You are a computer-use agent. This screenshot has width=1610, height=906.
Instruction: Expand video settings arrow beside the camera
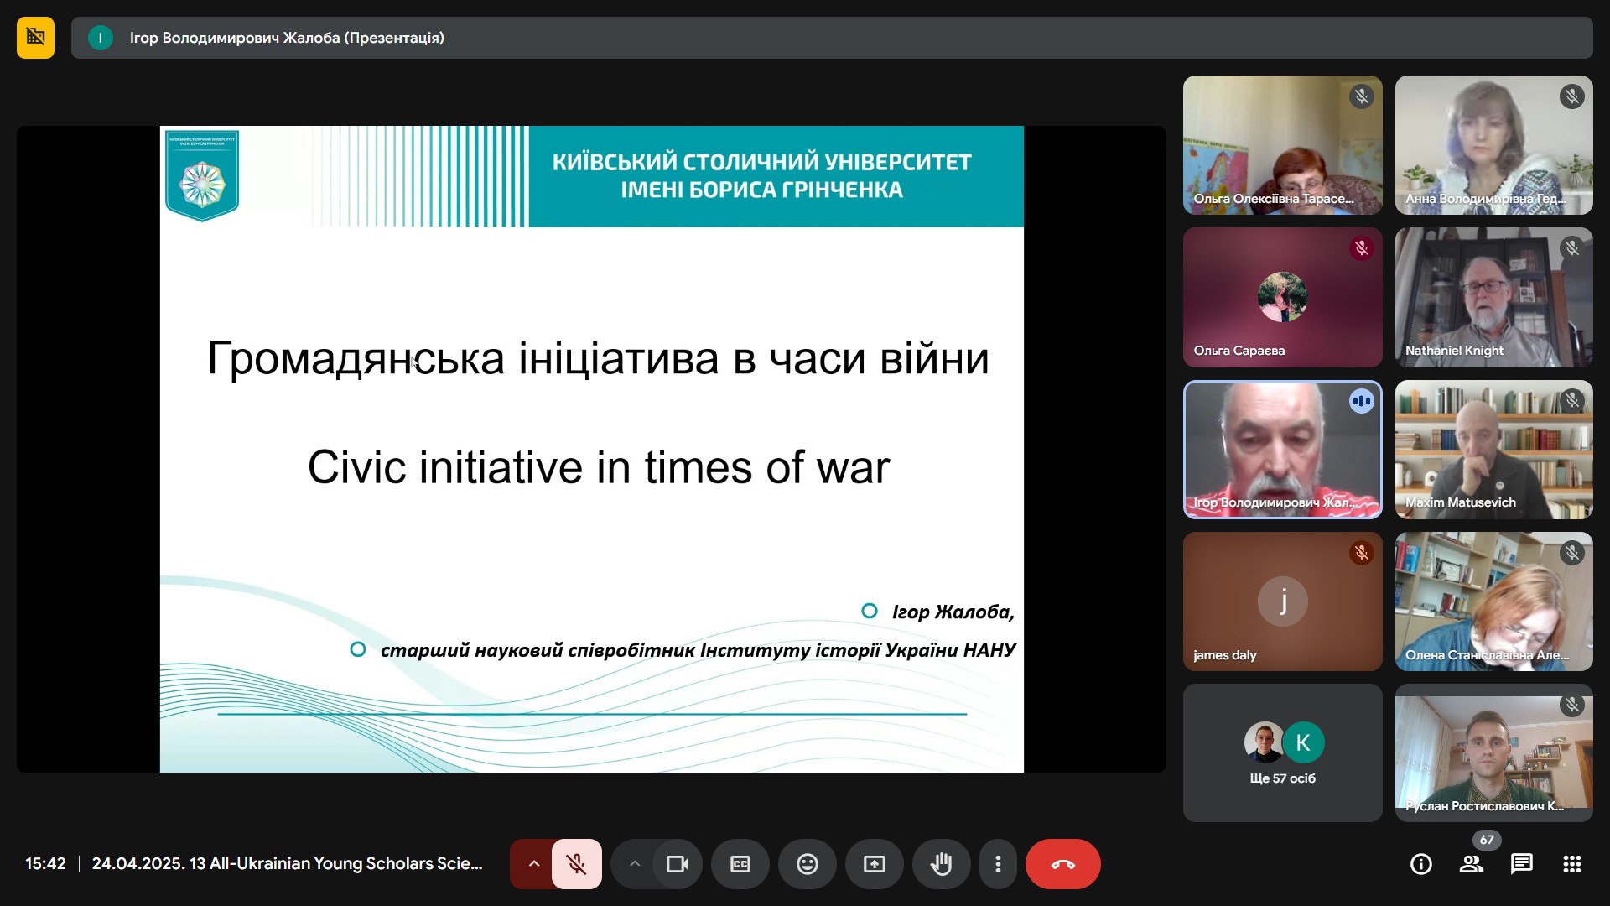click(x=635, y=864)
